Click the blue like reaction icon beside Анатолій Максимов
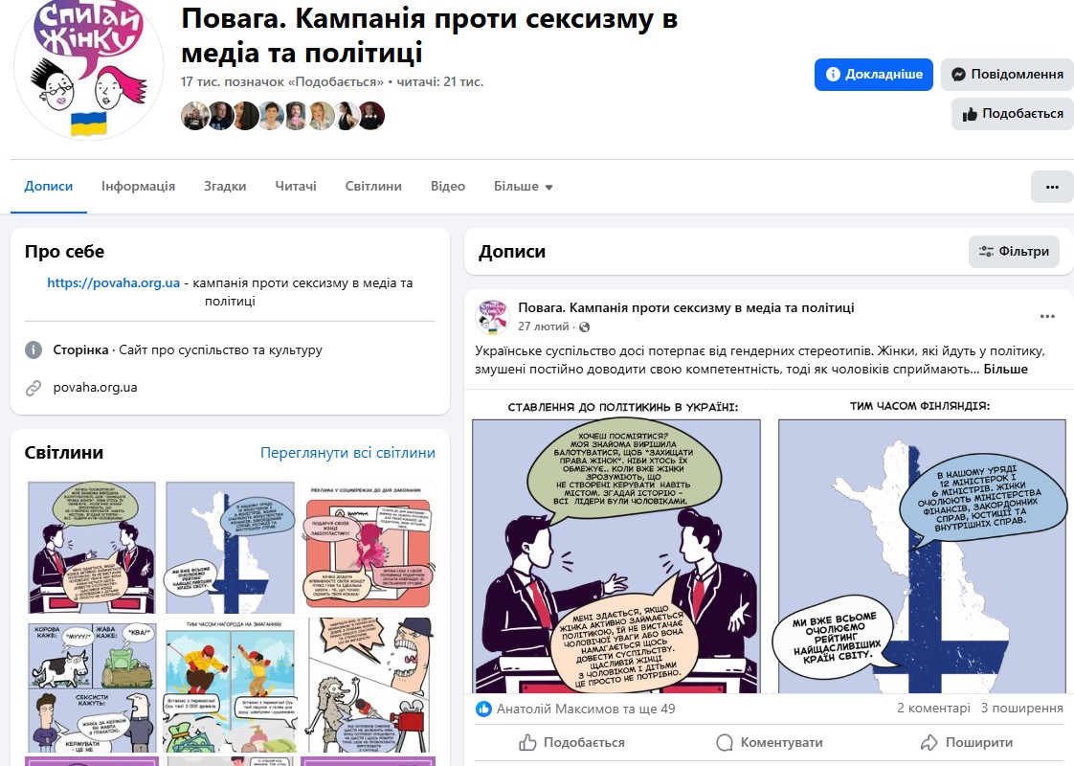This screenshot has height=766, width=1074. pos(483,709)
